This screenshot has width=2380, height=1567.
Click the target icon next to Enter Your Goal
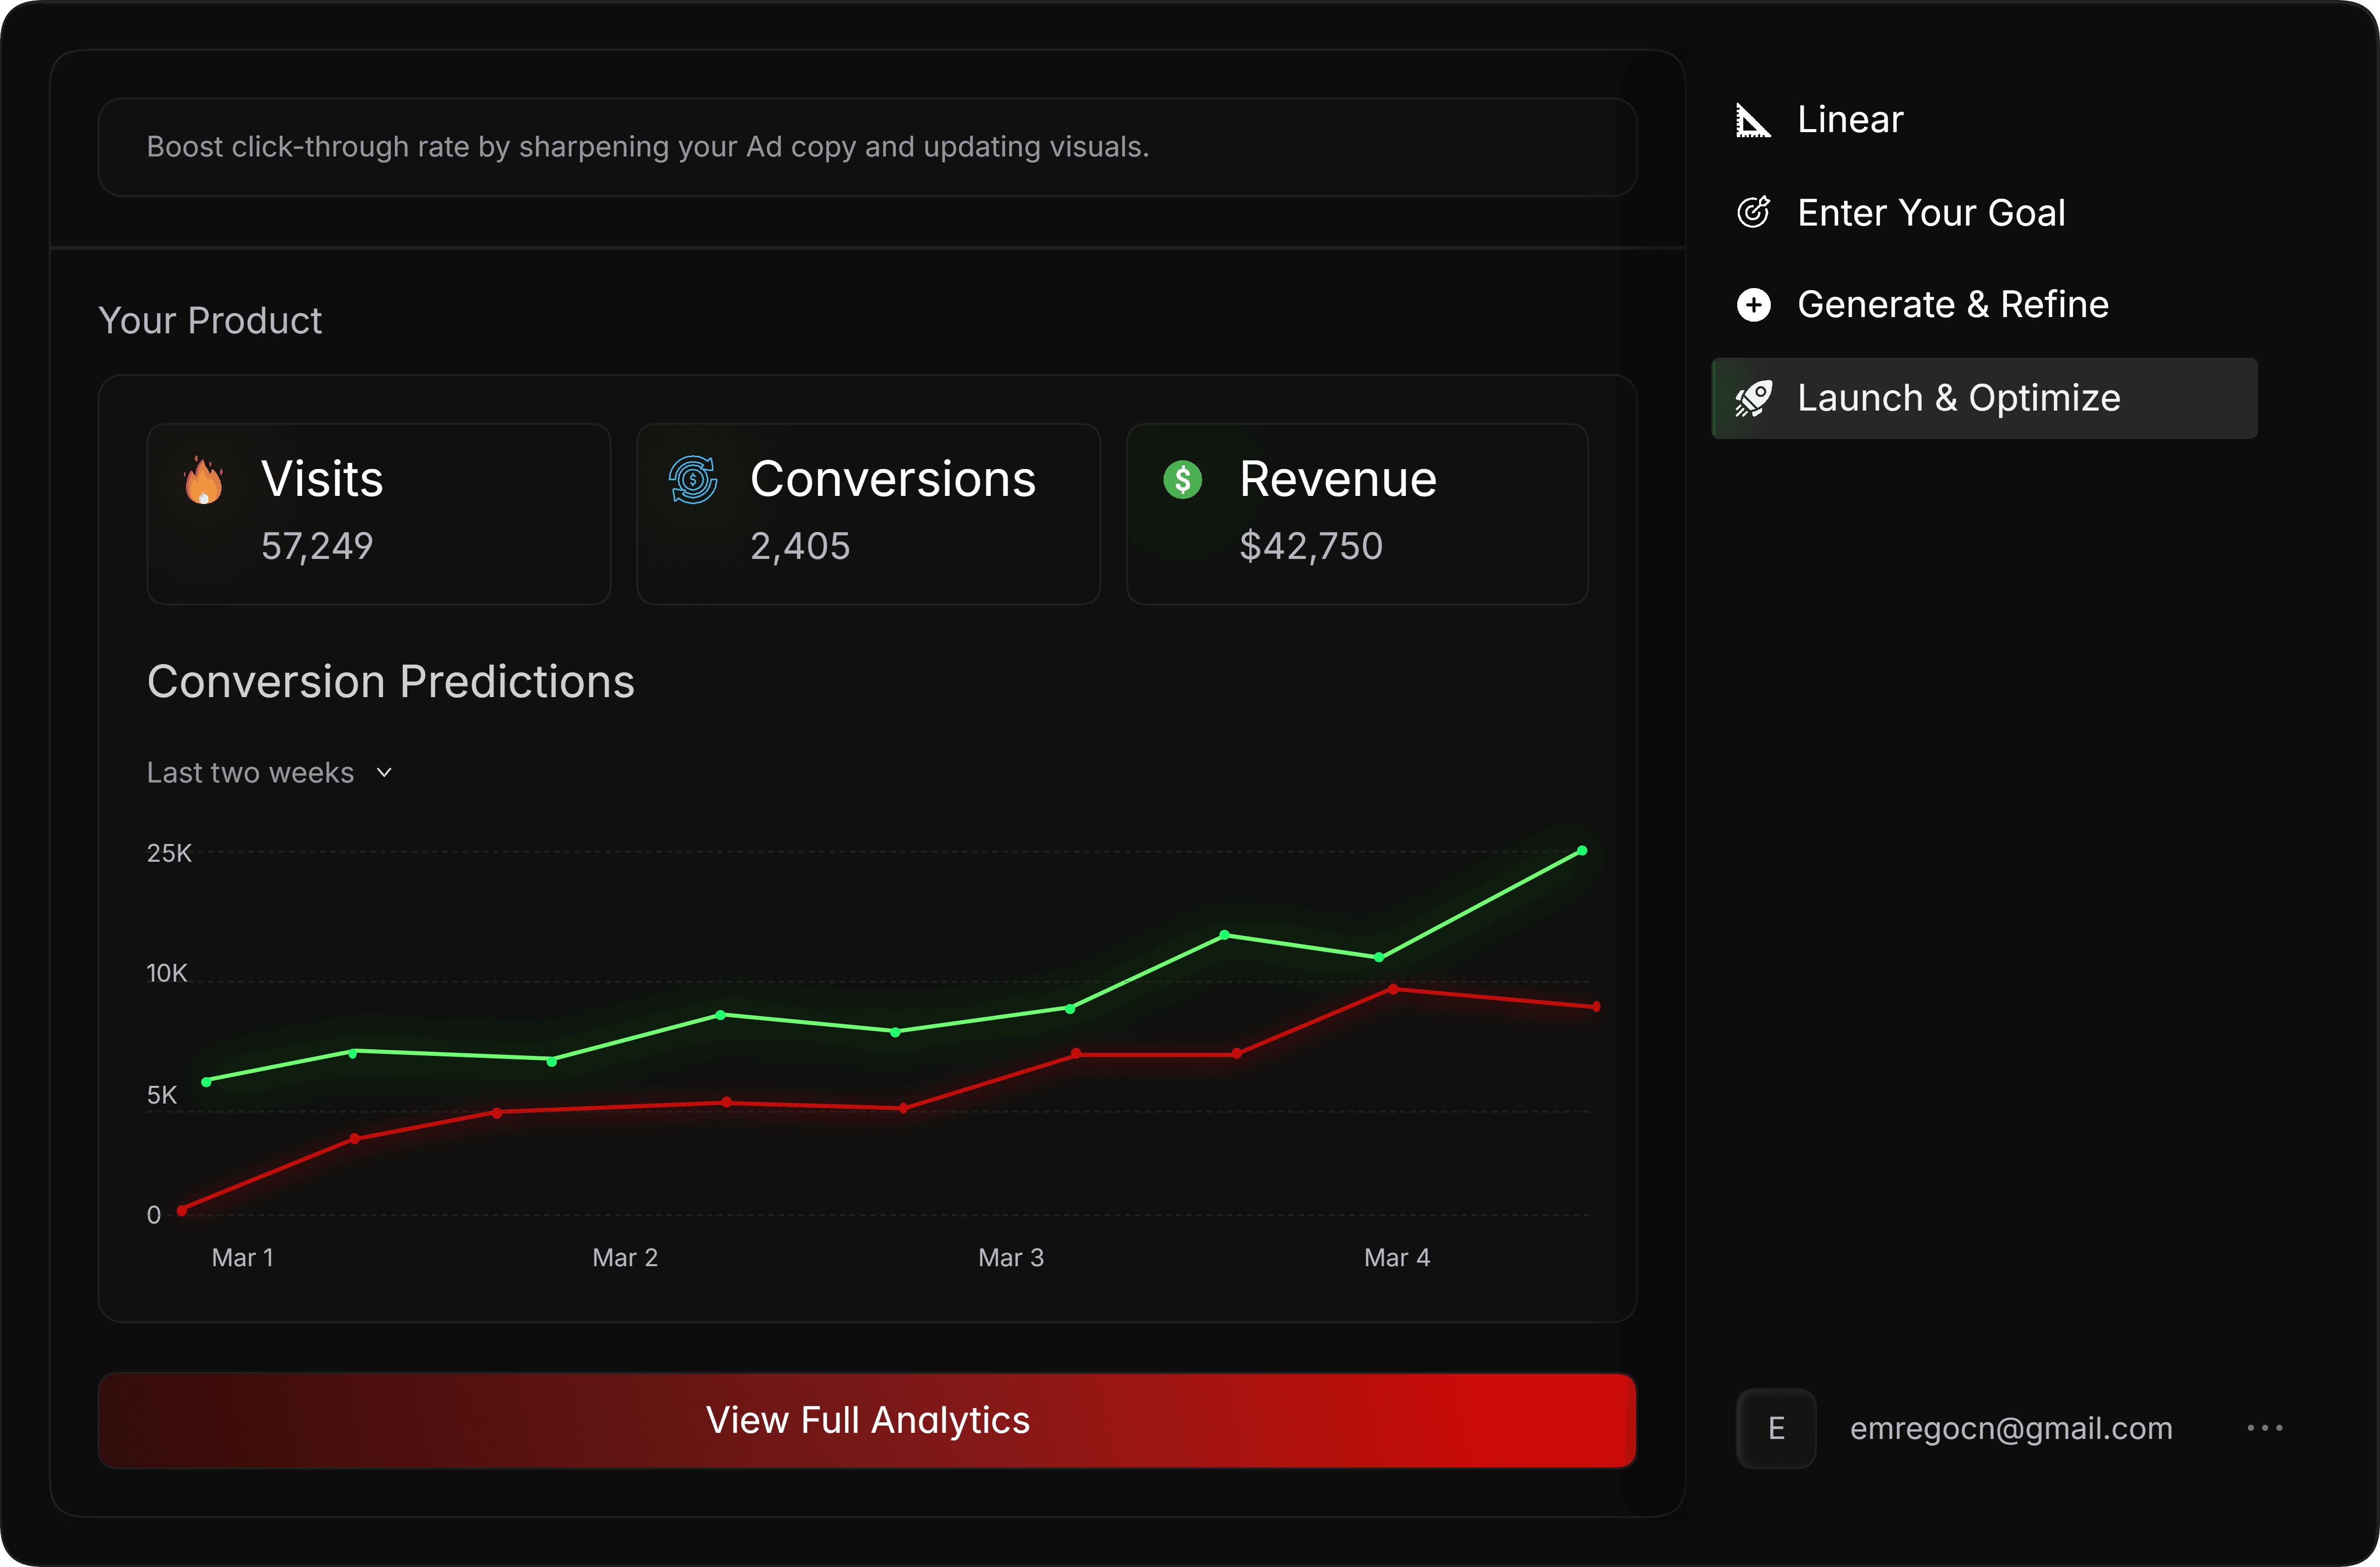[1753, 211]
